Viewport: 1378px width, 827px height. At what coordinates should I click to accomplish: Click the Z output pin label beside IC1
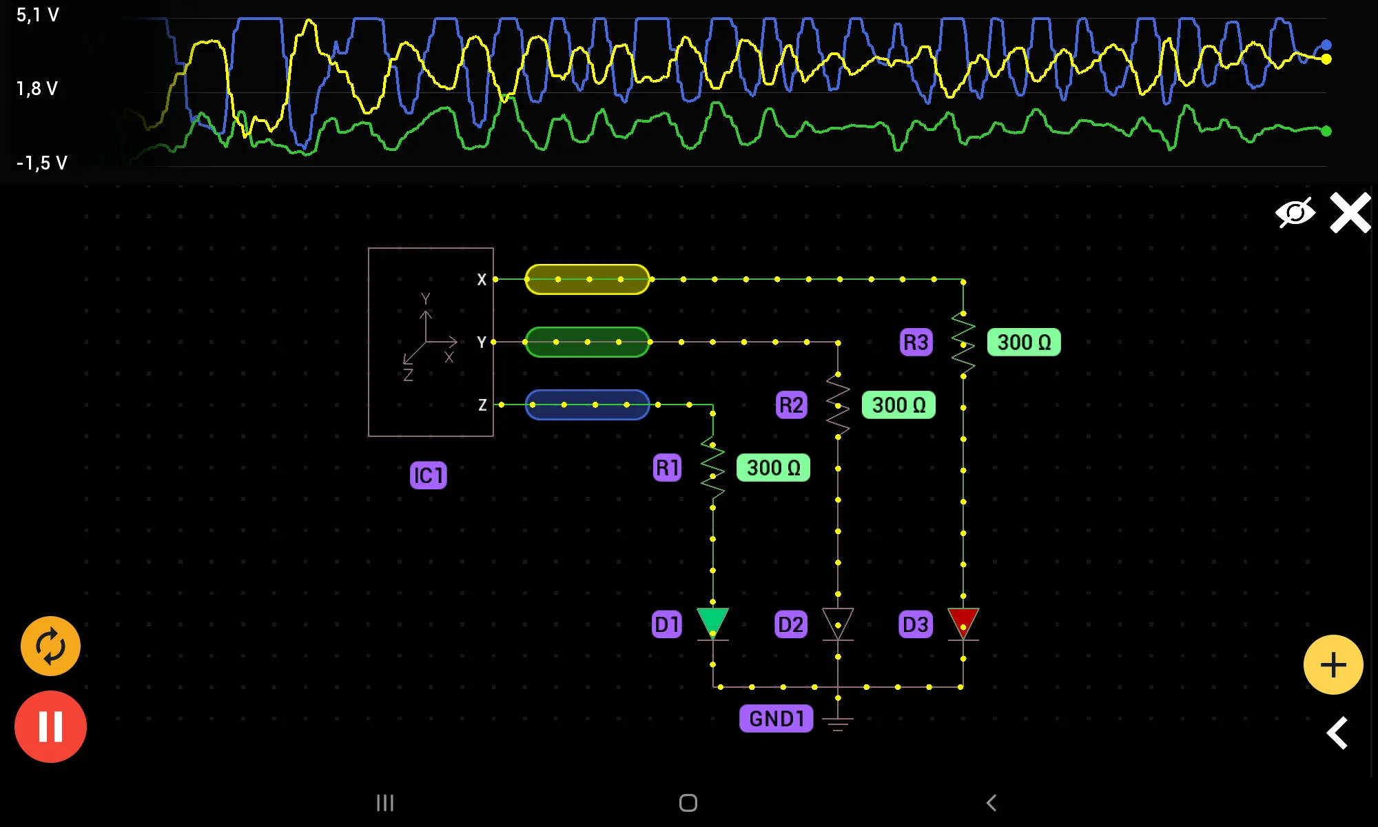(482, 405)
